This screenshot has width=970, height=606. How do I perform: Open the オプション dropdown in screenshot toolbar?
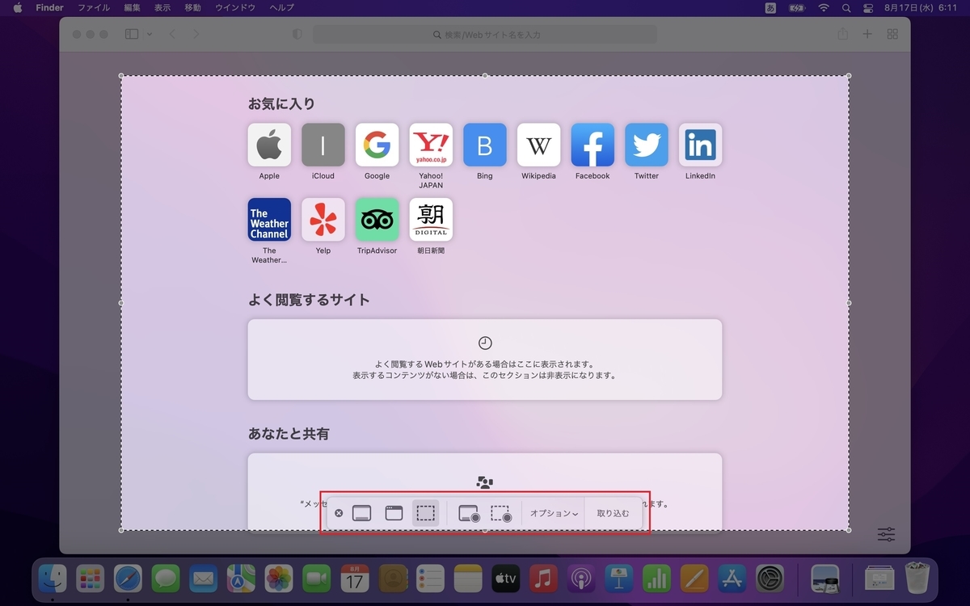(x=554, y=513)
